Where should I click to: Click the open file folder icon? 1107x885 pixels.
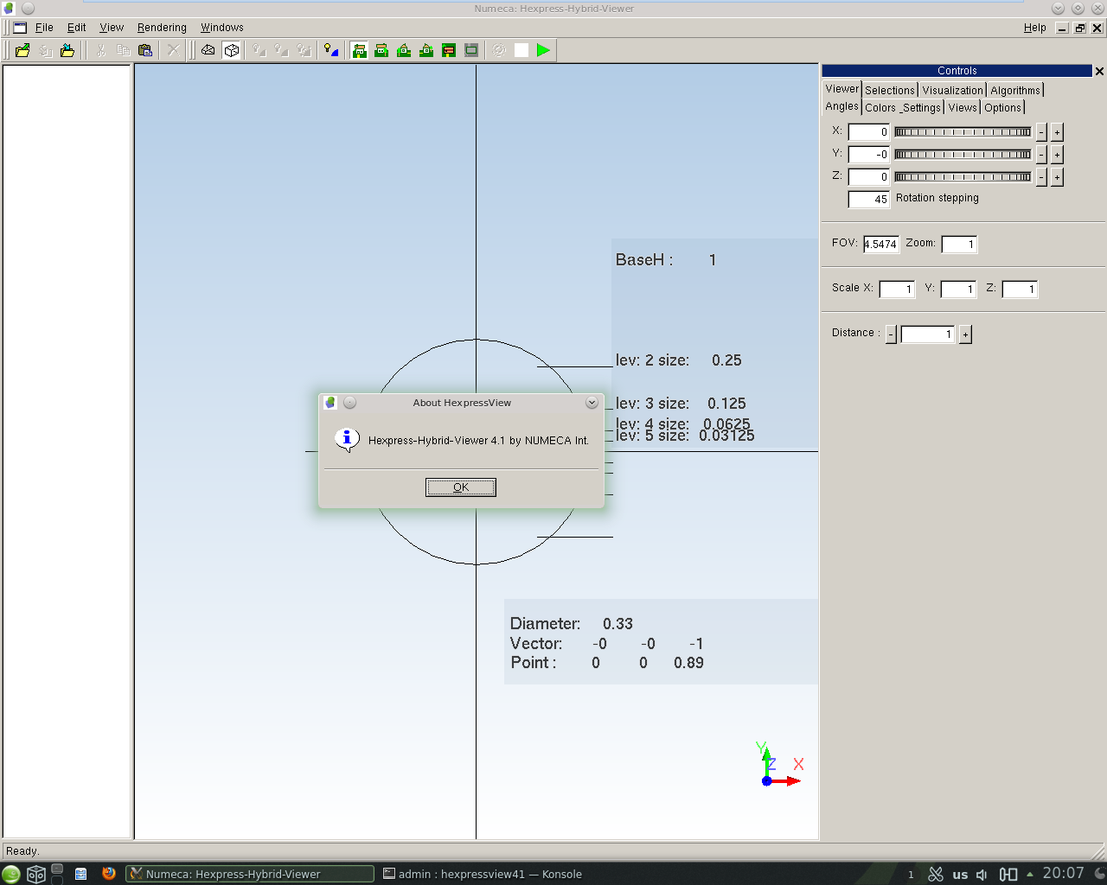point(22,50)
